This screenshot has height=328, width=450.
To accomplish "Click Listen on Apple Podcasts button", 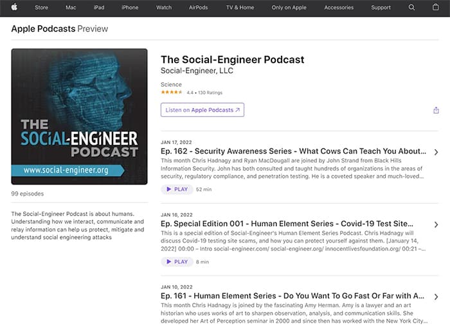I will click(203, 110).
